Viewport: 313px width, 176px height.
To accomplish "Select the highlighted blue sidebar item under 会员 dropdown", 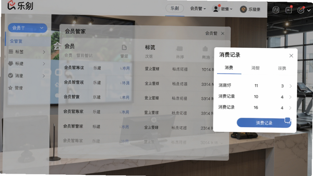I will (28, 41).
